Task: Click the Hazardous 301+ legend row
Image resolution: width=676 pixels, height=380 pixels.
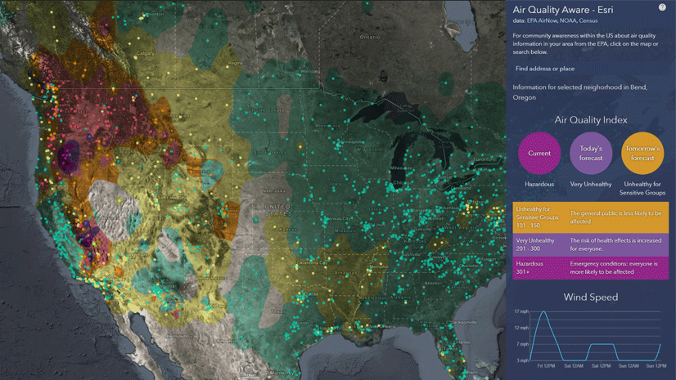Action: point(590,268)
